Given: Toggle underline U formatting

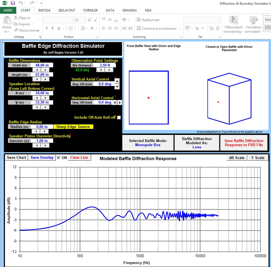Looking at the screenshot, I should 59,28.
